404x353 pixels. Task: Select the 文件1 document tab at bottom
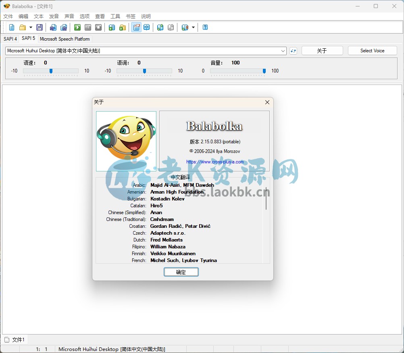tap(15, 340)
